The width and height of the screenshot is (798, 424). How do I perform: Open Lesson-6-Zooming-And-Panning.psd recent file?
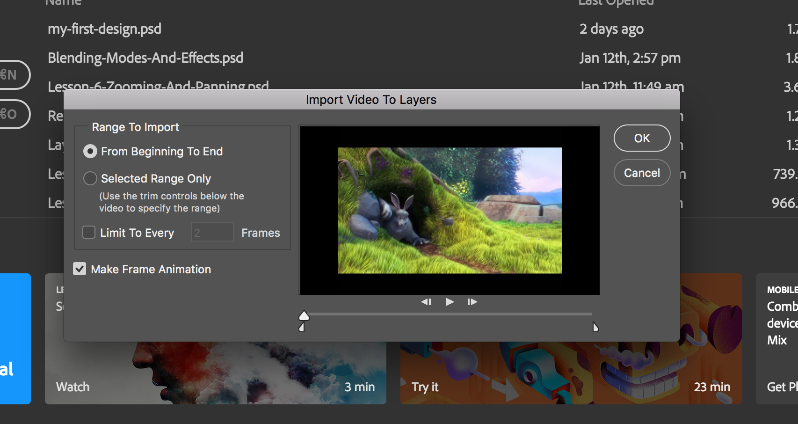(158, 85)
